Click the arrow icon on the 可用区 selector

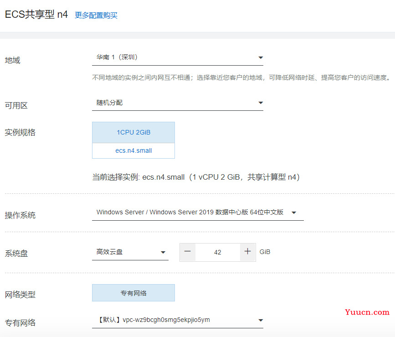(261, 103)
